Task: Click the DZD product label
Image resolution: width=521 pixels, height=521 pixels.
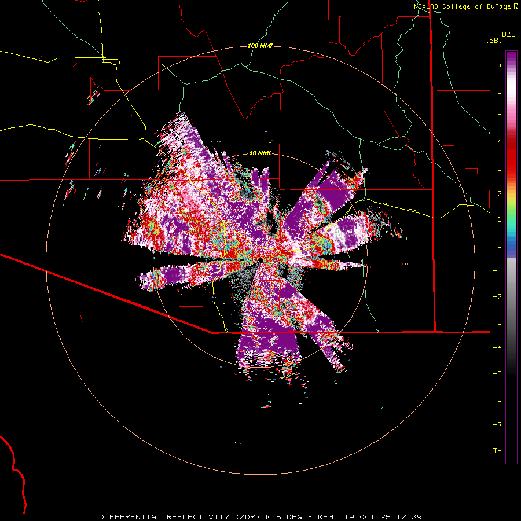Action: 509,35
